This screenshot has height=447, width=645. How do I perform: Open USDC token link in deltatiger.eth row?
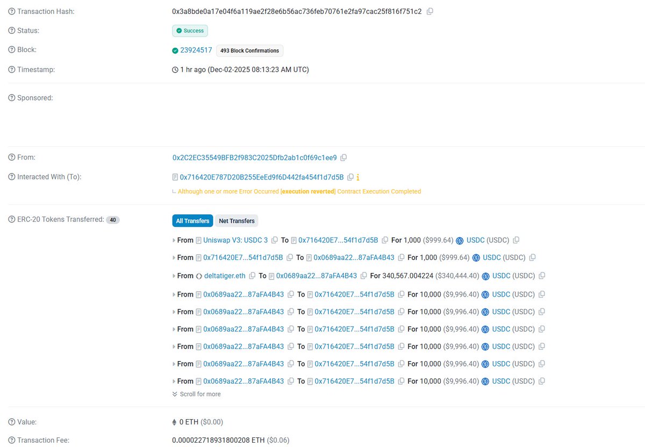click(501, 276)
